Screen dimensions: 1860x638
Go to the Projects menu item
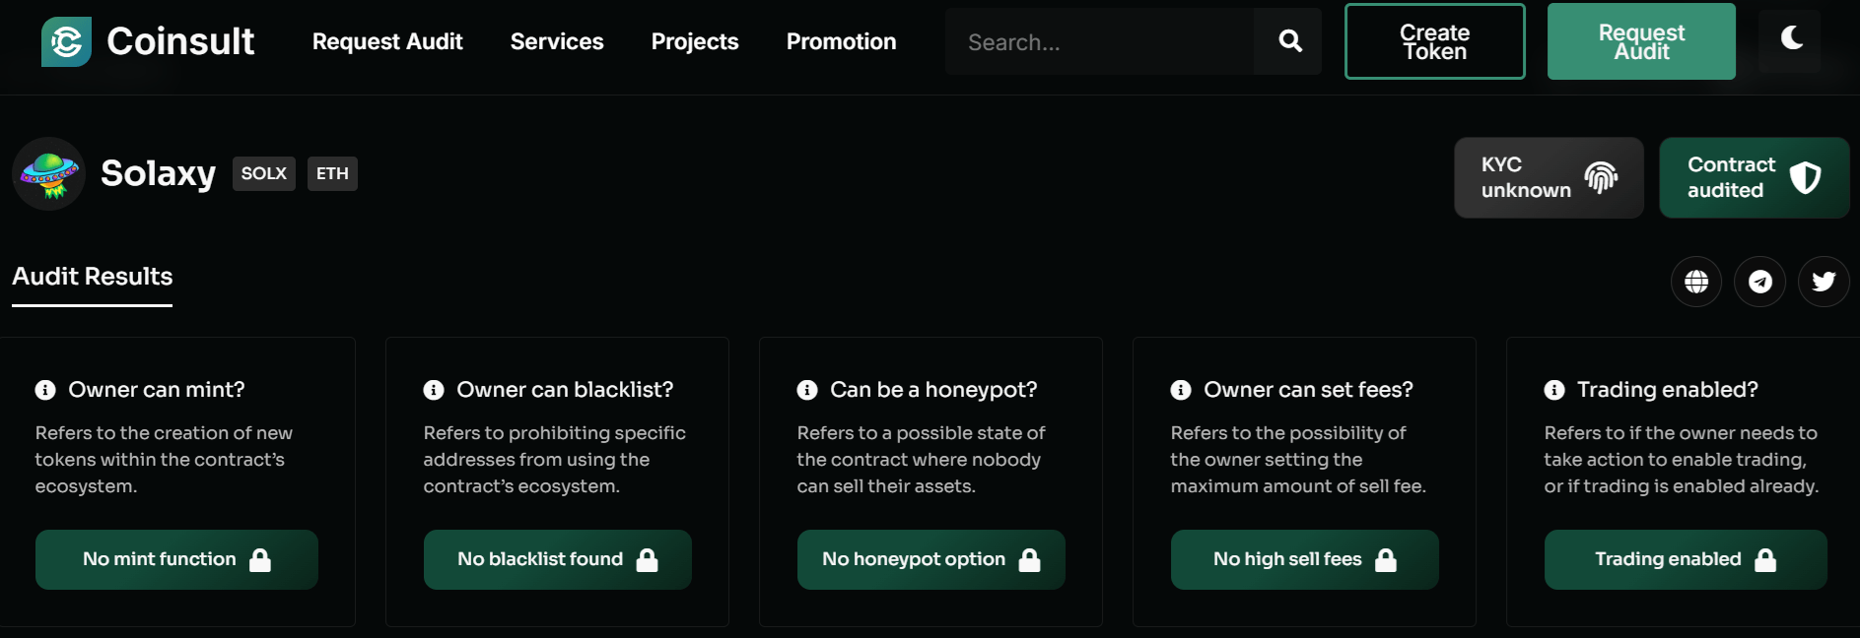tap(695, 41)
